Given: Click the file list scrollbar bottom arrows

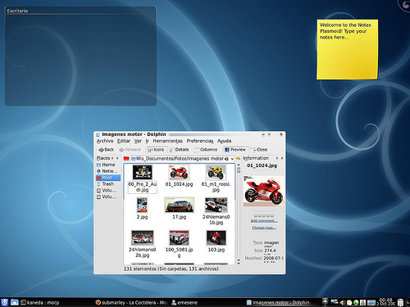Looking at the screenshot, I should coord(239,262).
